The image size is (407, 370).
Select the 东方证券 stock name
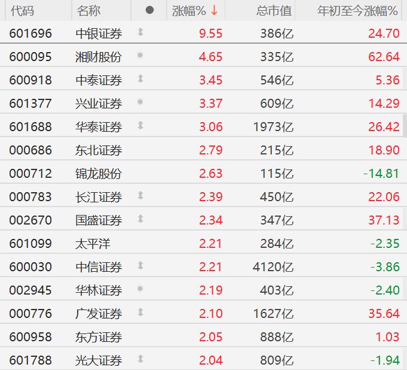pyautogui.click(x=99, y=337)
